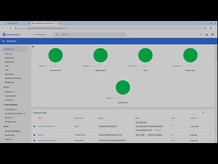Open Services in sidebar
This screenshot has height=164, width=218.
click(8, 100)
